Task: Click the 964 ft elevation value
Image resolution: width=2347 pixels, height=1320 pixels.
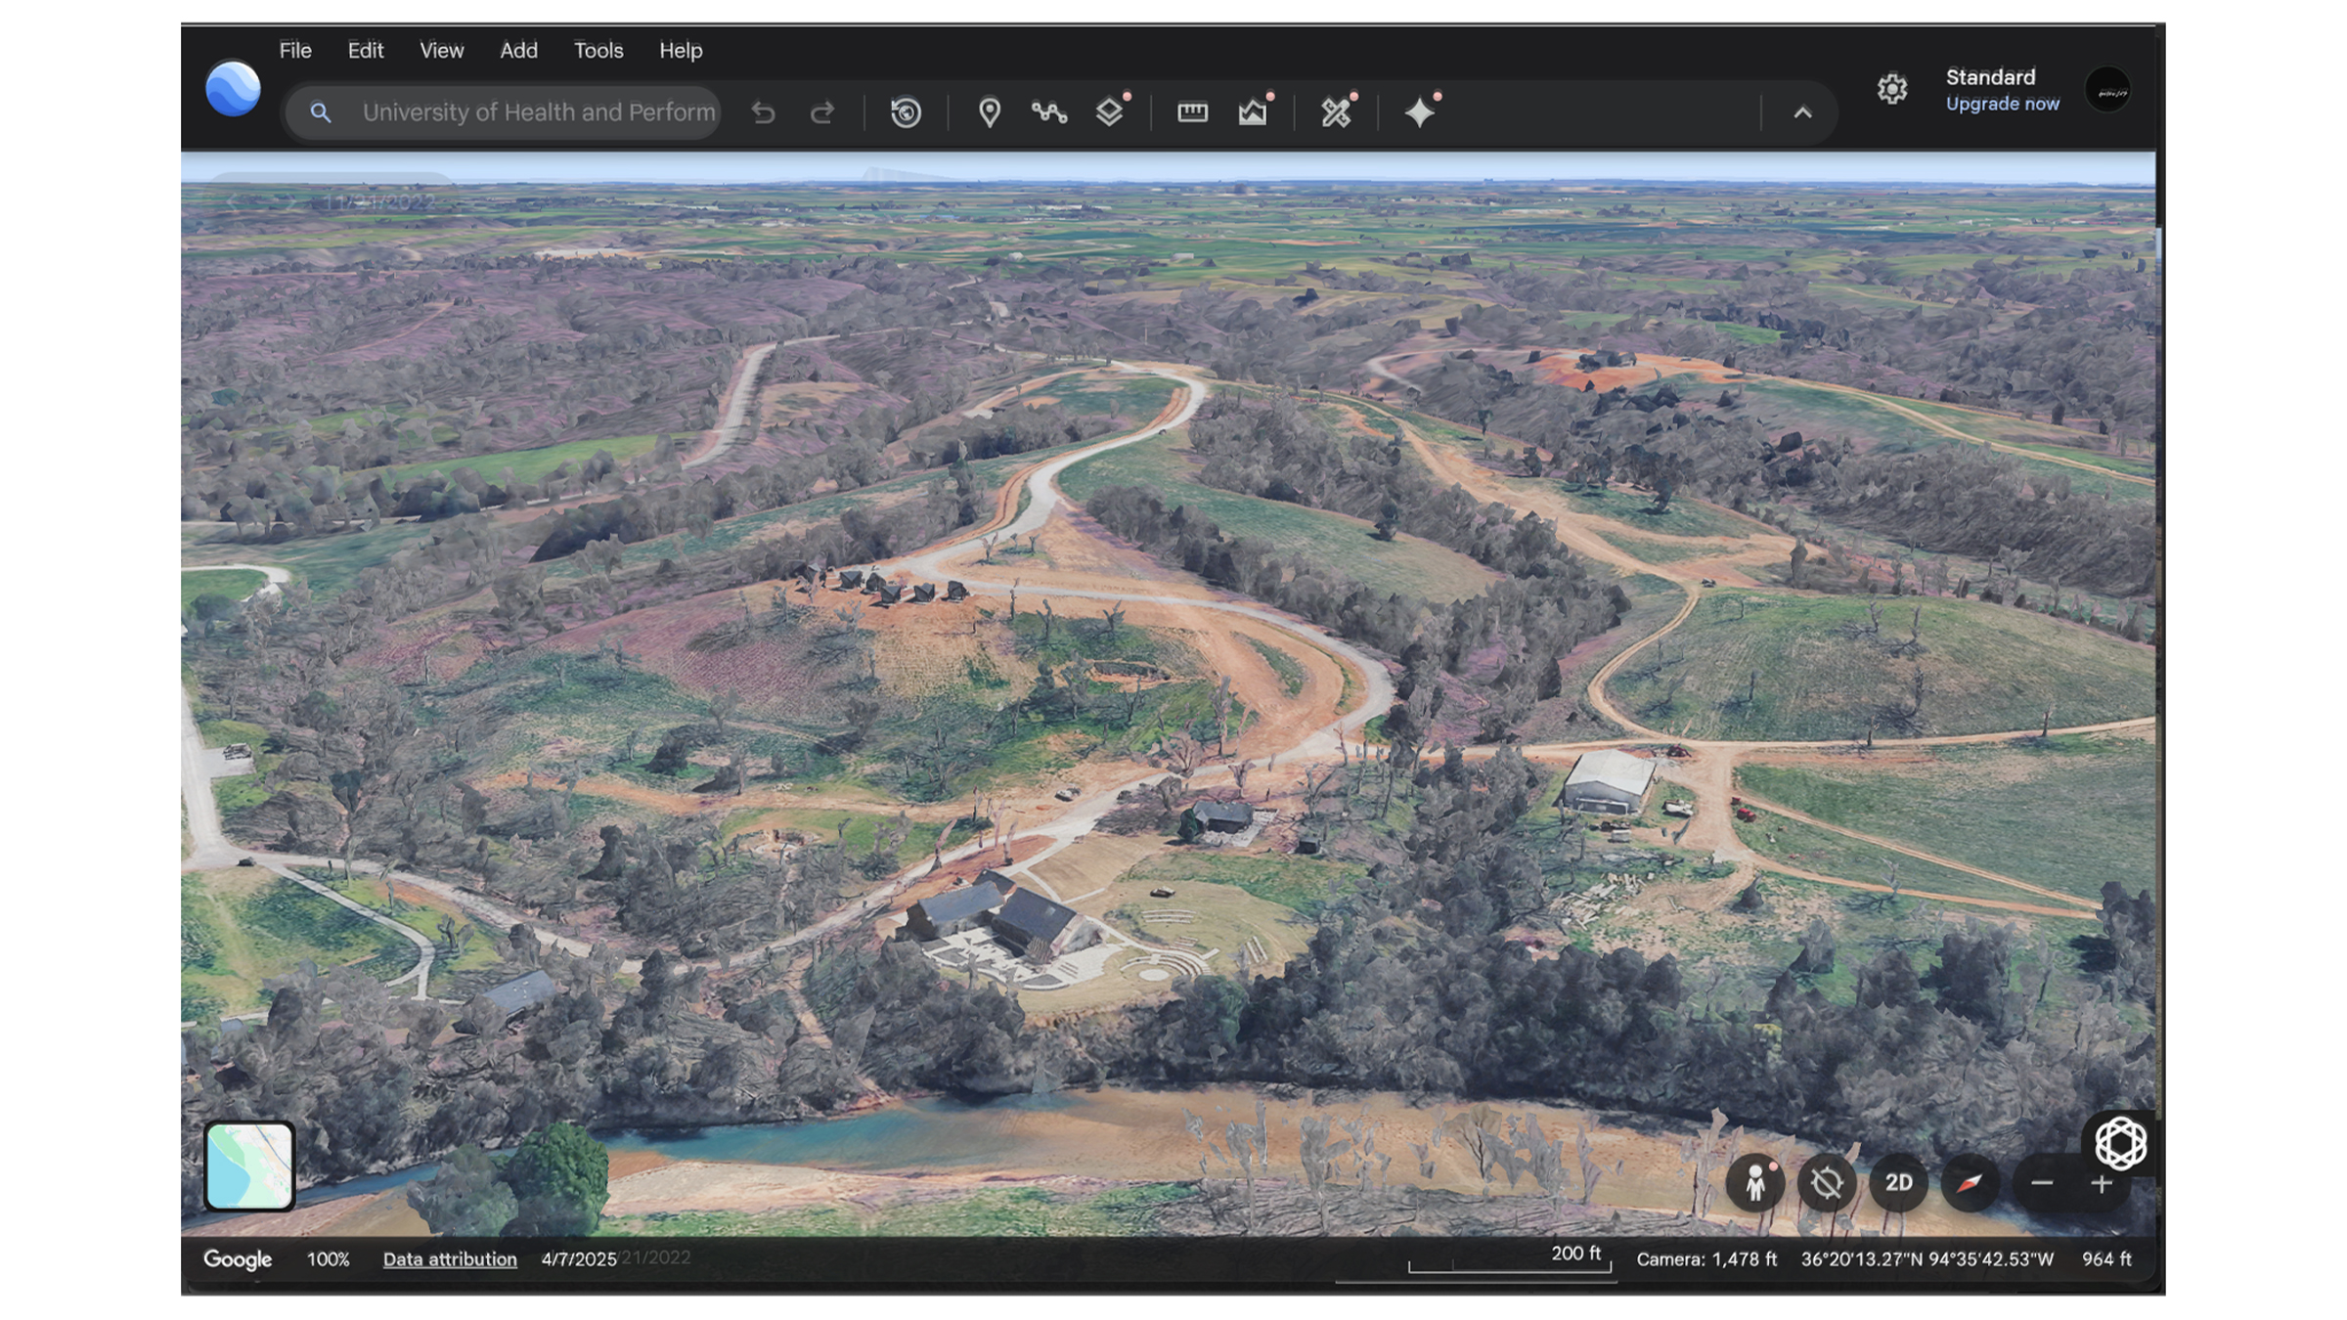Action: (x=2106, y=1259)
